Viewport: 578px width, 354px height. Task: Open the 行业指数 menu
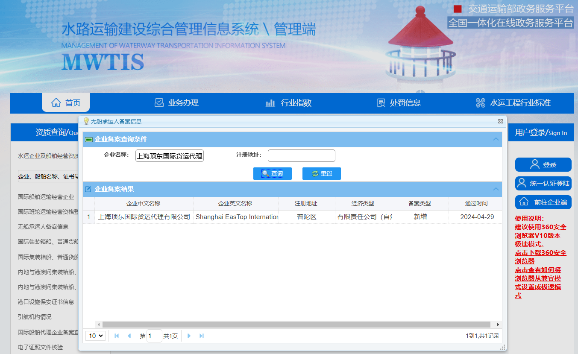click(x=288, y=103)
